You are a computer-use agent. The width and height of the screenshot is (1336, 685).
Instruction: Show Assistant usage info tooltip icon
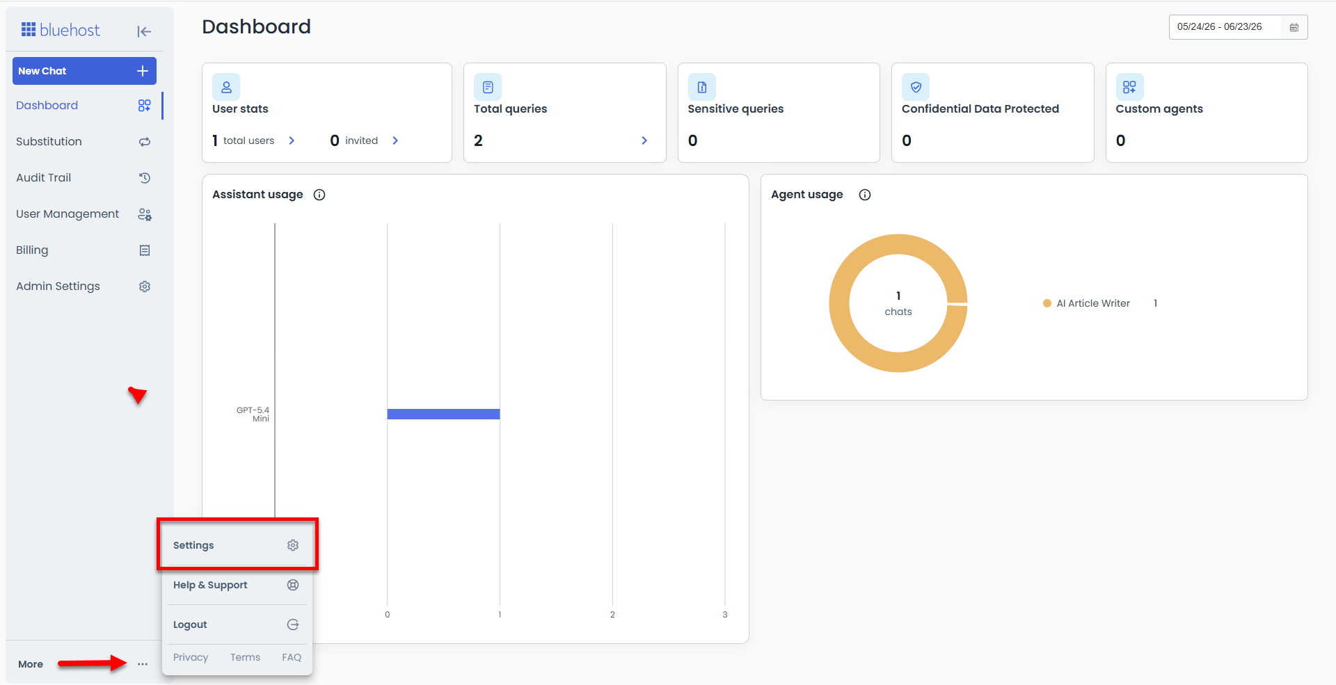pyautogui.click(x=319, y=195)
